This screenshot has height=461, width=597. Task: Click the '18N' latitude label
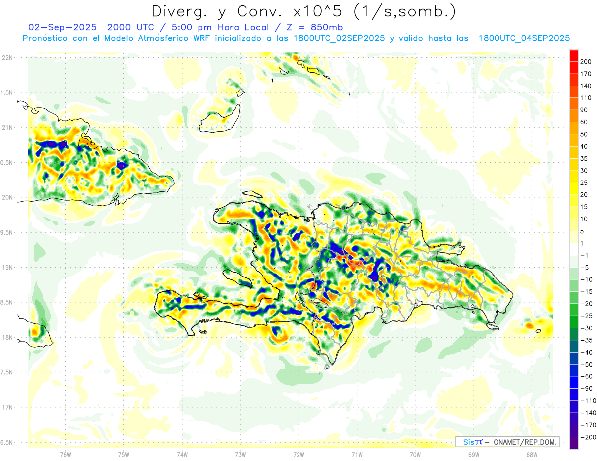pos(7,338)
